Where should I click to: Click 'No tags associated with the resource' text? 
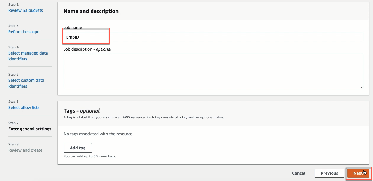tap(98, 134)
